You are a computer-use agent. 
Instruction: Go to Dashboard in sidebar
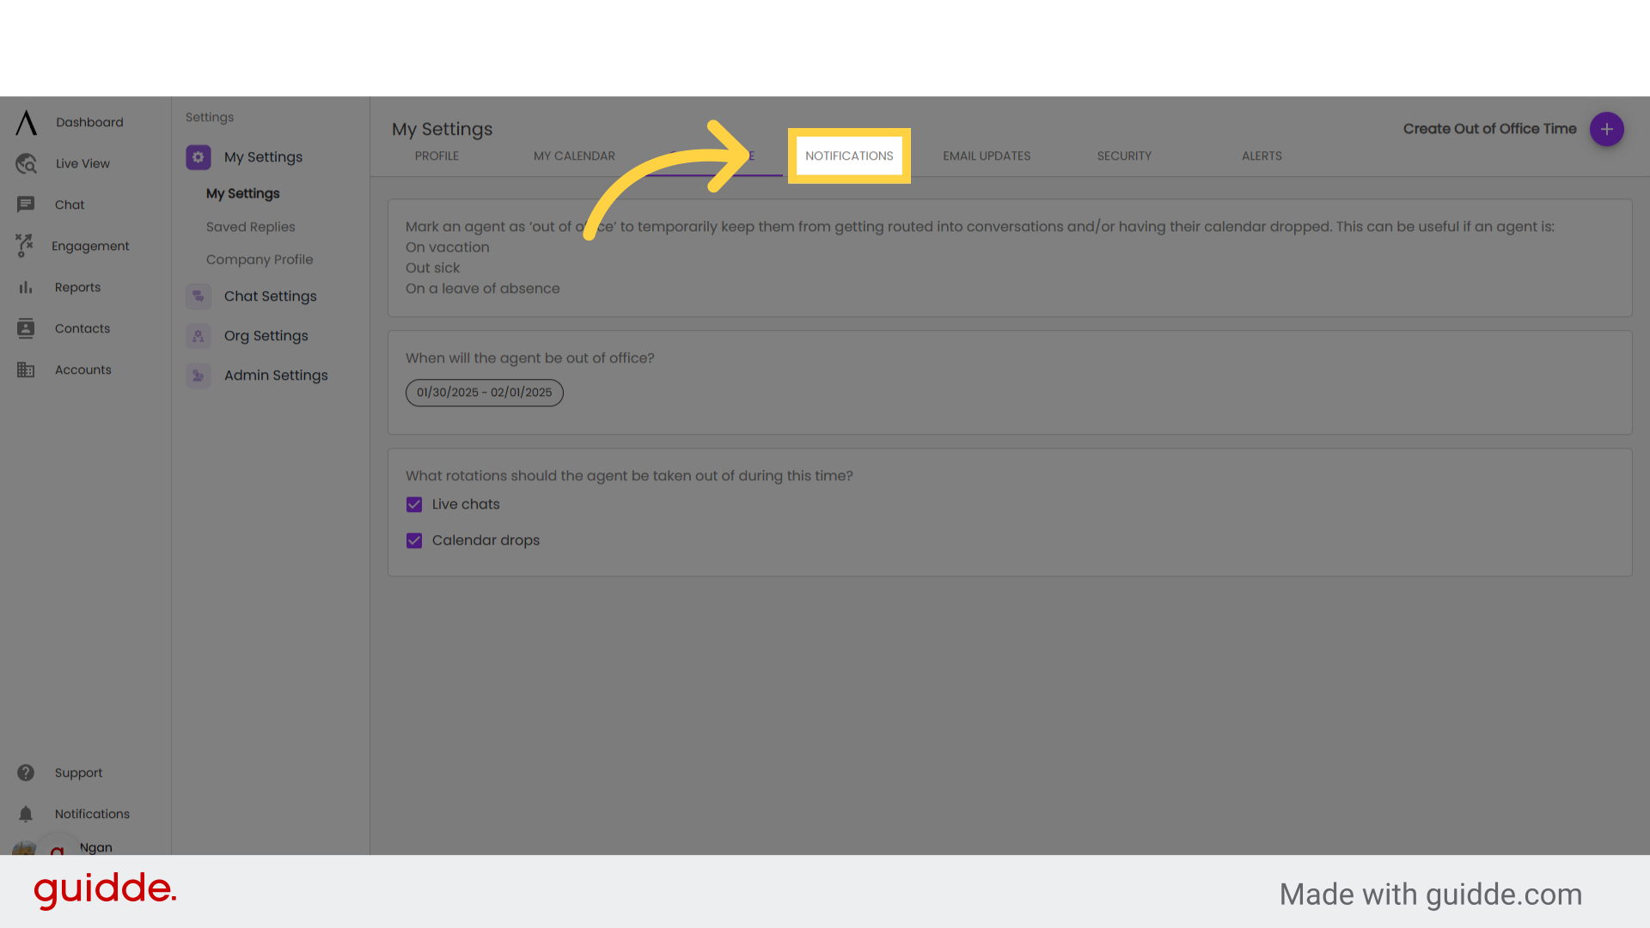pos(89,122)
